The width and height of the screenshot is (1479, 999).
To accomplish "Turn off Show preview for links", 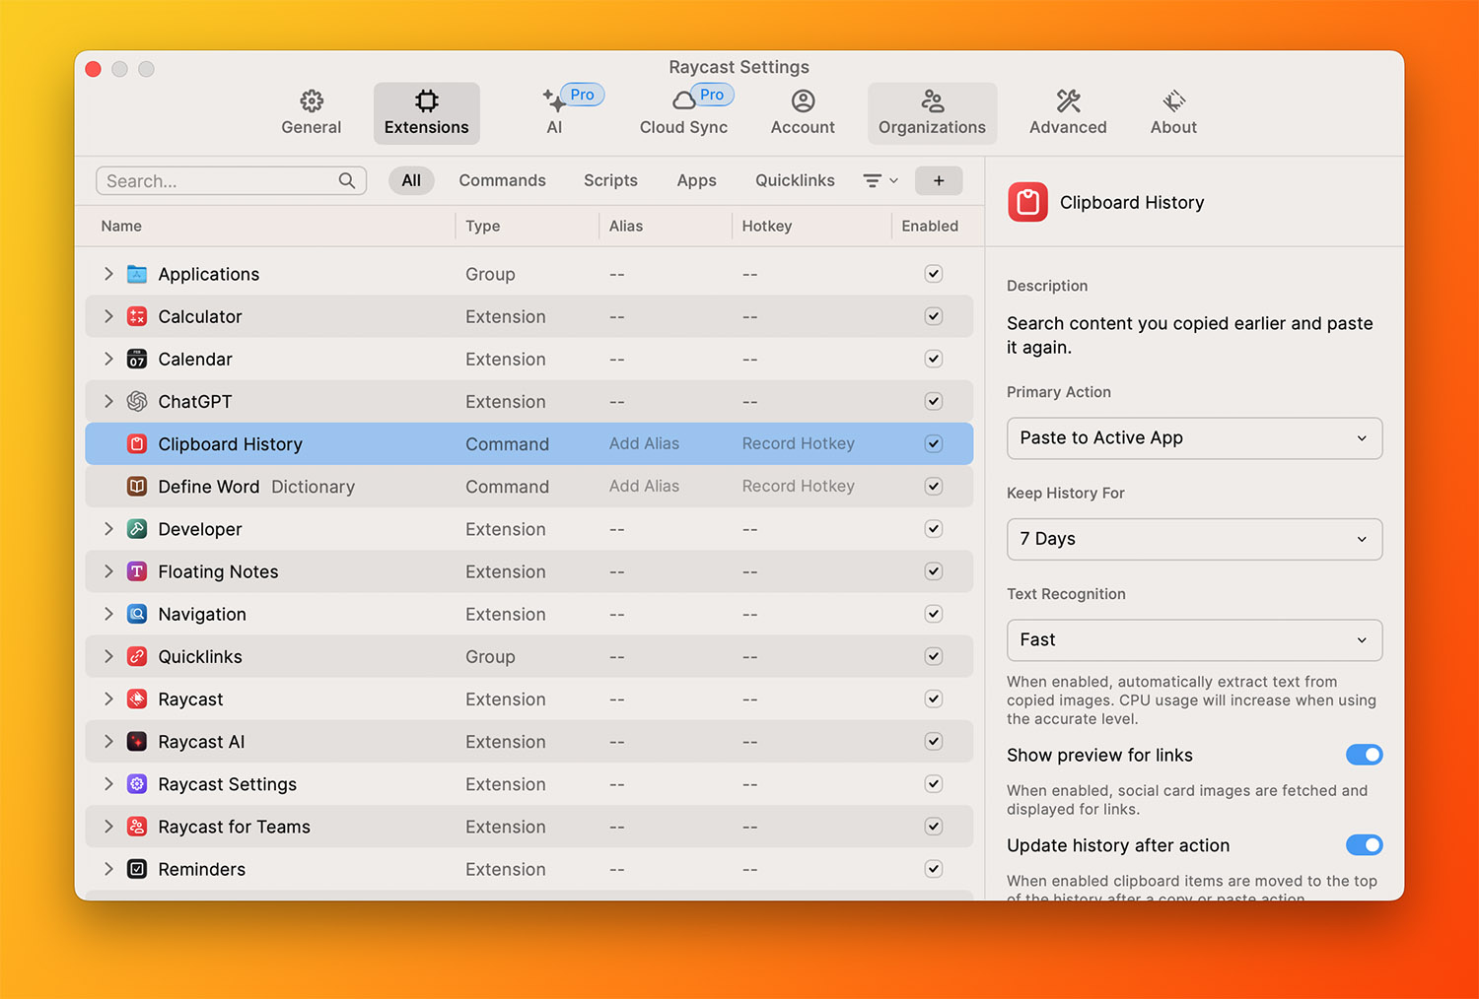I will click(x=1364, y=755).
